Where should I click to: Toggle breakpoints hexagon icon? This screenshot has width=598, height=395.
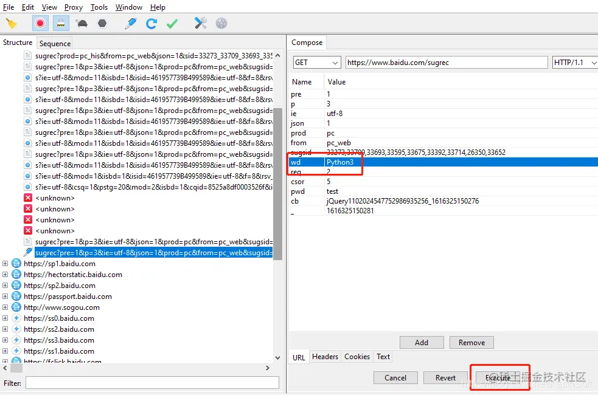(x=102, y=24)
